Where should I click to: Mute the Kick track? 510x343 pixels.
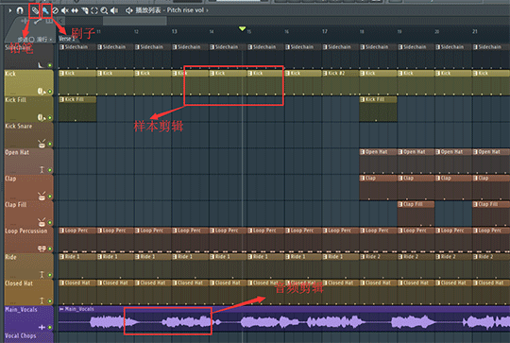point(50,92)
